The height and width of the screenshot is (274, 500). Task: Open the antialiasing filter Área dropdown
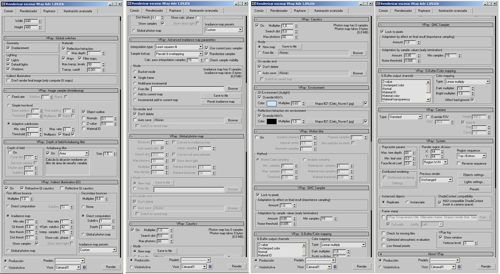(73, 153)
